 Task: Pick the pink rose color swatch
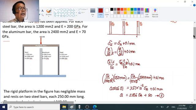122,13
